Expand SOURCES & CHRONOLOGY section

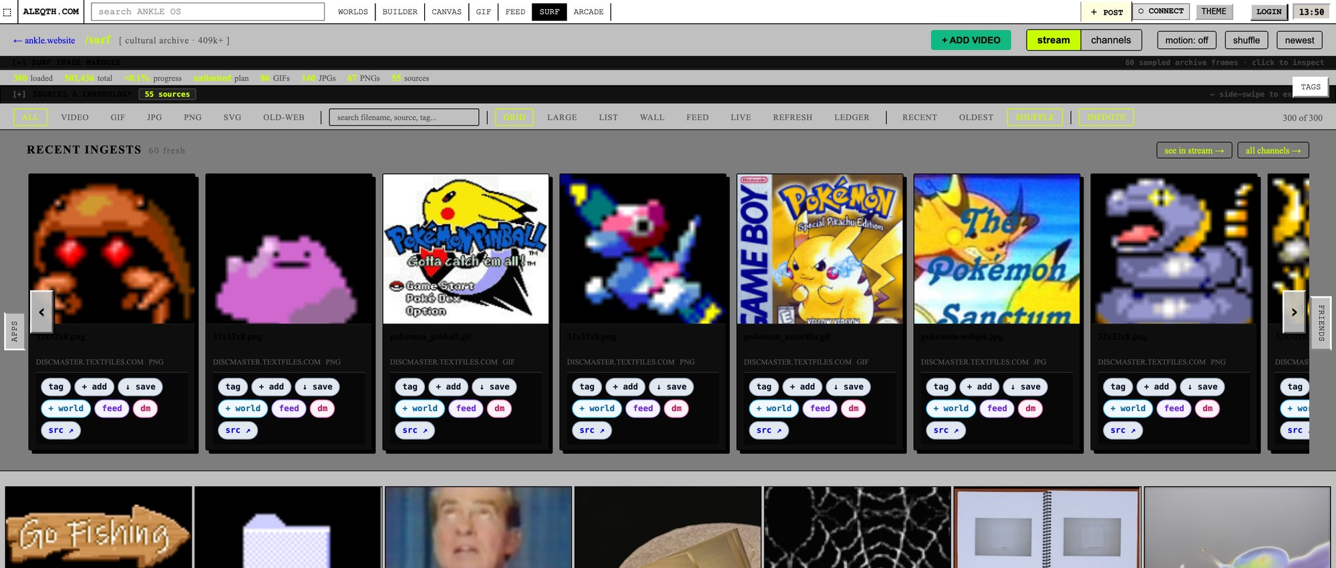click(x=72, y=94)
